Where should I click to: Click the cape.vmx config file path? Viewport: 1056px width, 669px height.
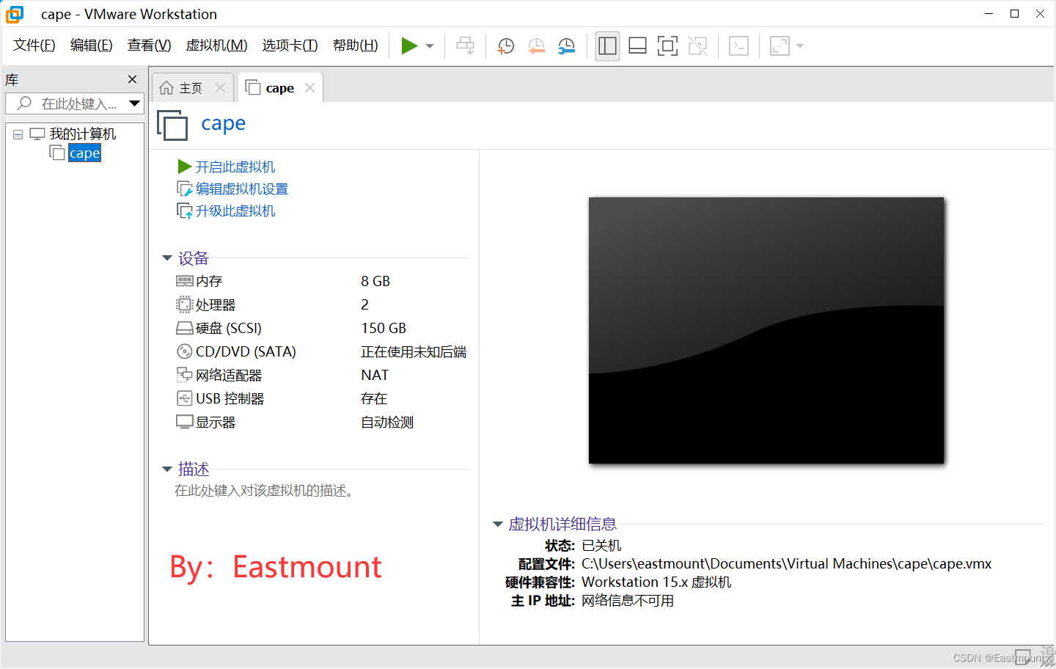(786, 563)
